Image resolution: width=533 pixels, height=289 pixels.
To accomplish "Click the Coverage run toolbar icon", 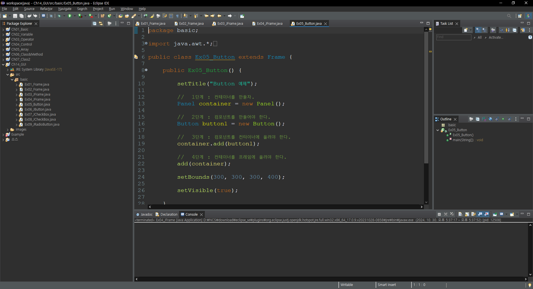I will 80,16.
